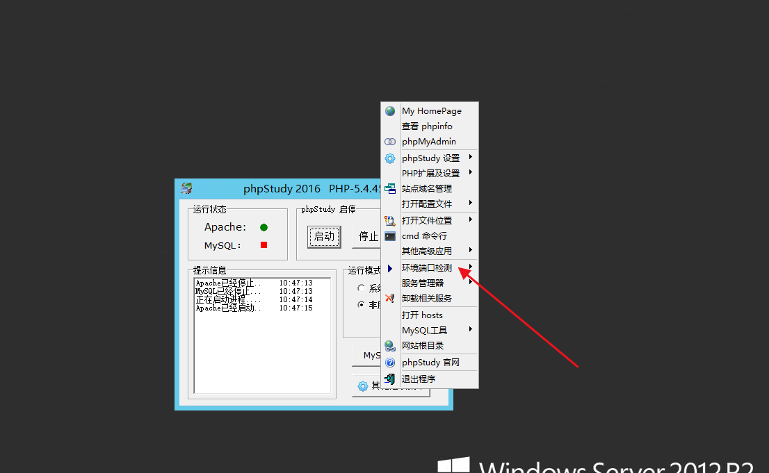Expand the MySQL工具 submenu
769x473 pixels.
coord(425,331)
